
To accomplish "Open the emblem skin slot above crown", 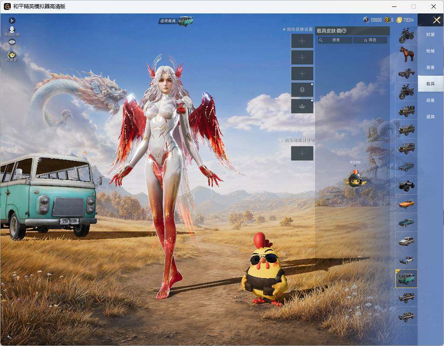I will click(302, 90).
